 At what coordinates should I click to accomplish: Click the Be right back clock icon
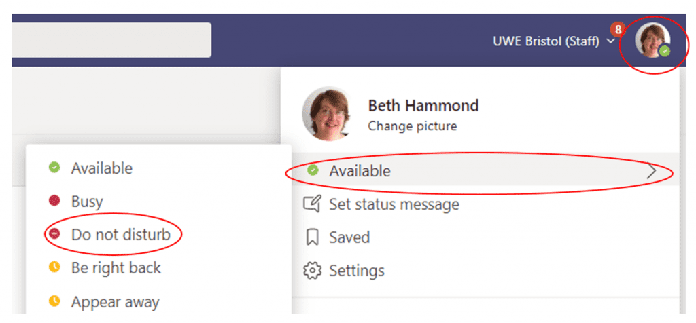click(54, 267)
